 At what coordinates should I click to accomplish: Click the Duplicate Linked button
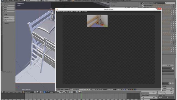click(x=9, y=19)
